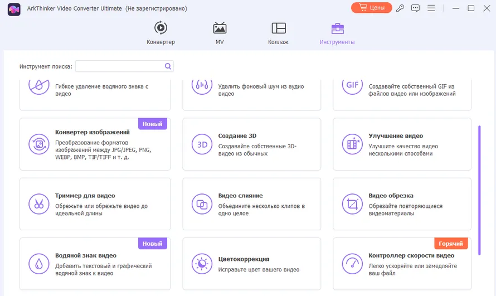Click Новый badge on Водяной знак видео card
Image resolution: width=496 pixels, height=296 pixels.
coord(153,244)
